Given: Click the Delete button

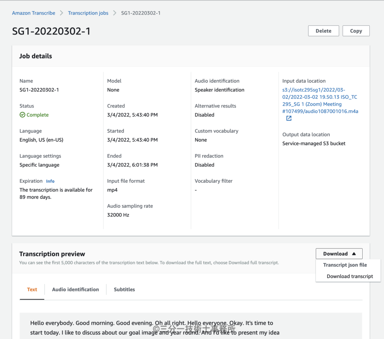Looking at the screenshot, I should [324, 31].
